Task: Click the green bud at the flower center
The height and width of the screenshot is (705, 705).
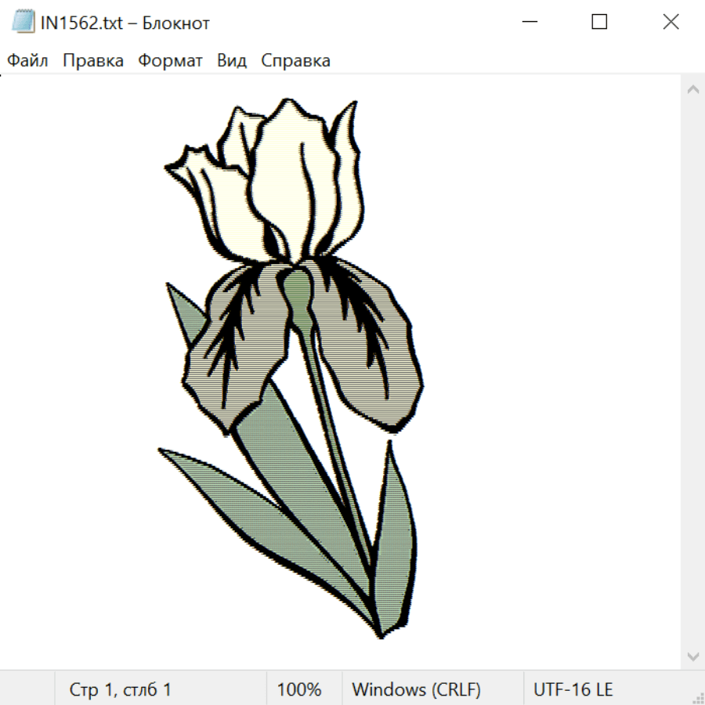Action: 297,290
